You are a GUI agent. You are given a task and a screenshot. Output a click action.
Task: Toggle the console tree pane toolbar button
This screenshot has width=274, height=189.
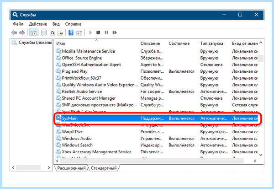pos(33,32)
